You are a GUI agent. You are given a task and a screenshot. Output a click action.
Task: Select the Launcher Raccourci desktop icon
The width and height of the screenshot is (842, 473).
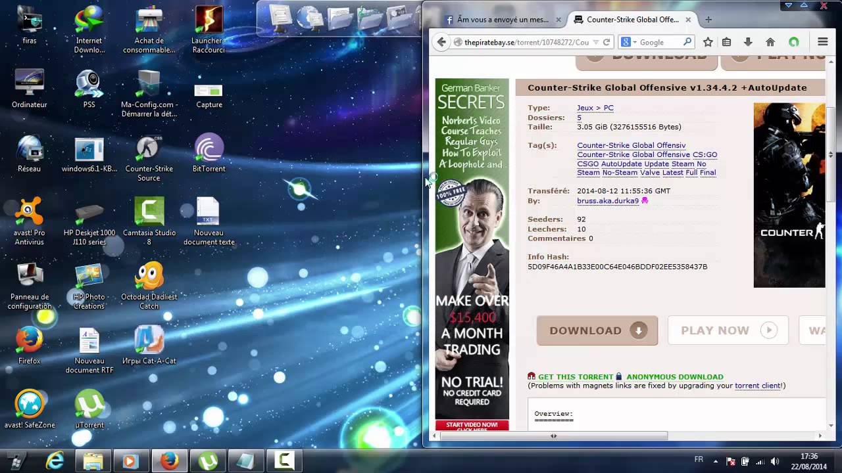209,30
